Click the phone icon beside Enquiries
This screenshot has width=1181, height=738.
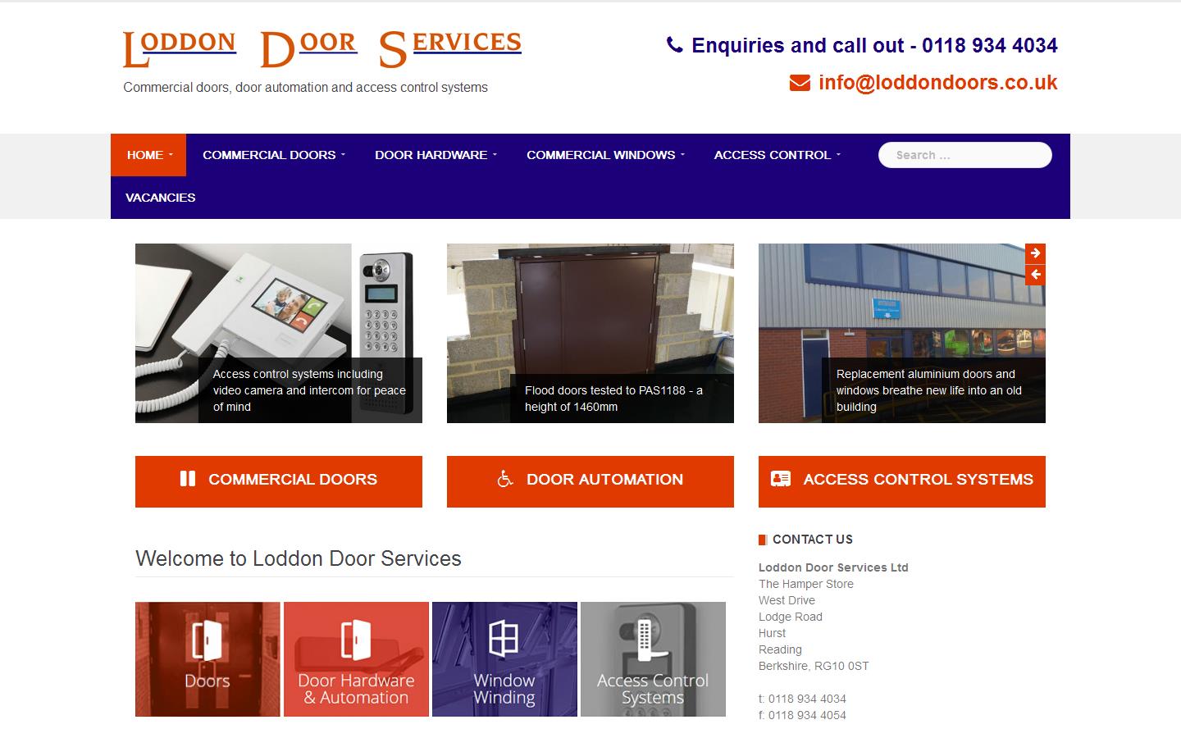pyautogui.click(x=675, y=45)
